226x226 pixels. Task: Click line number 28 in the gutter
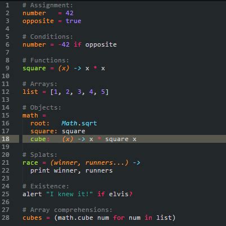(x=5, y=218)
